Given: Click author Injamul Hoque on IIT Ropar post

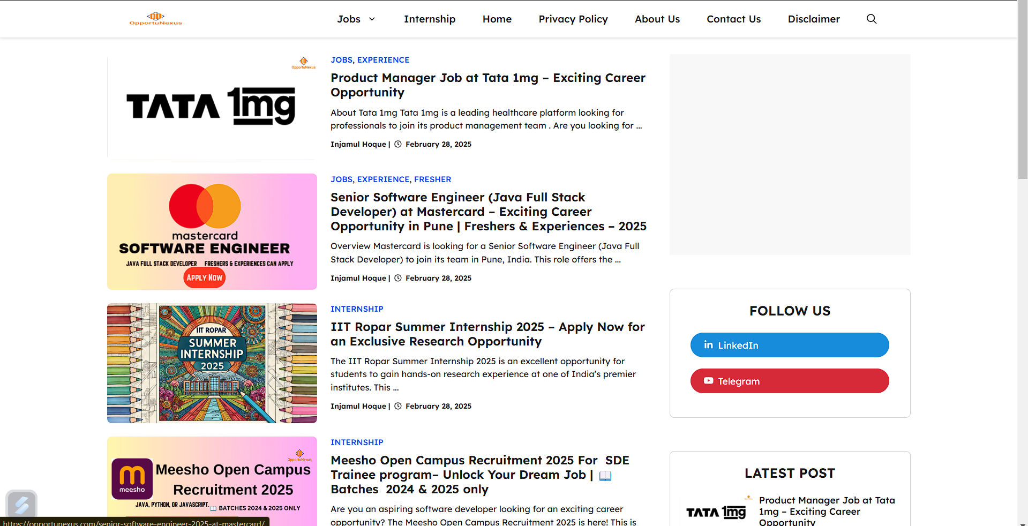Looking at the screenshot, I should coord(358,406).
